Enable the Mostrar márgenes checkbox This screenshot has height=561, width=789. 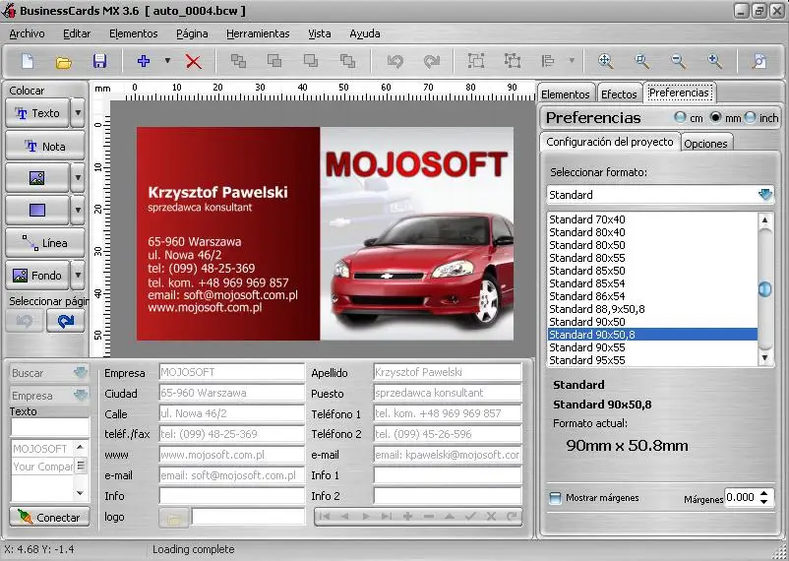pos(555,498)
